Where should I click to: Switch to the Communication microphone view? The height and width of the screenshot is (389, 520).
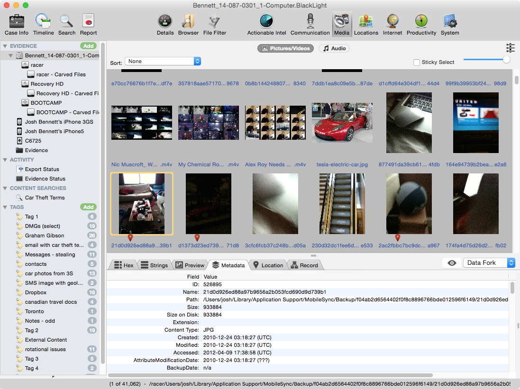310,21
